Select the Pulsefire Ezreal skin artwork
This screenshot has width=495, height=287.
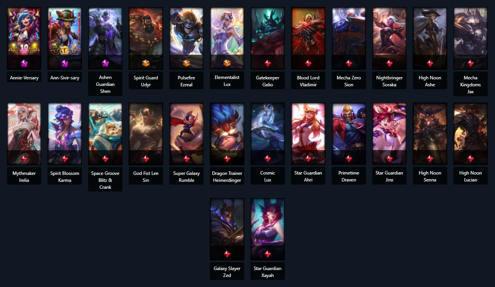coord(186,38)
